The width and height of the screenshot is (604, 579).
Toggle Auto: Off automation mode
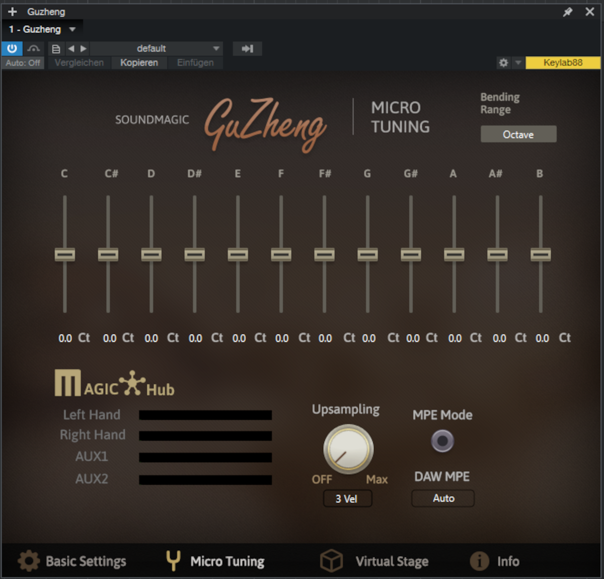tap(23, 63)
